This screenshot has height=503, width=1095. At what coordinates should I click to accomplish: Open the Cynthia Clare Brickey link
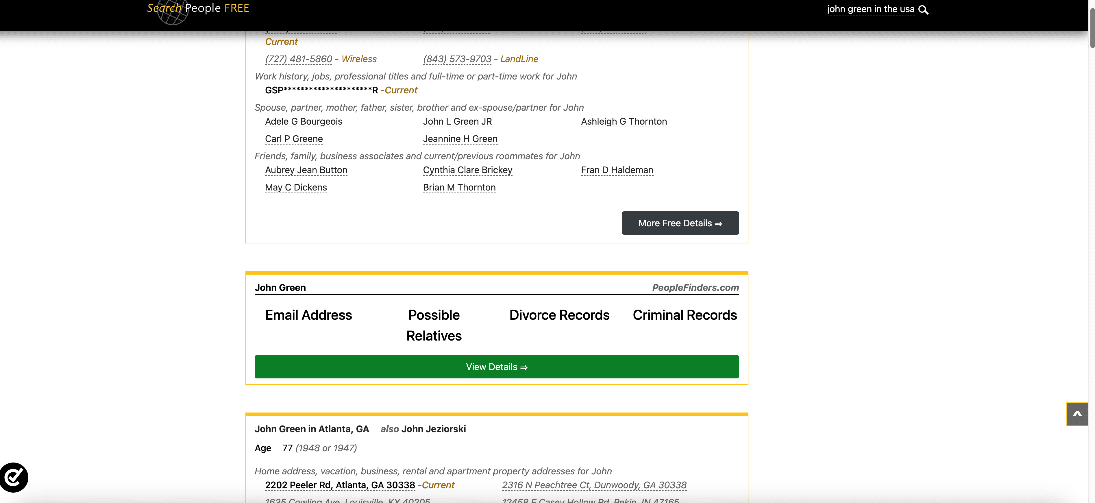coord(468,170)
